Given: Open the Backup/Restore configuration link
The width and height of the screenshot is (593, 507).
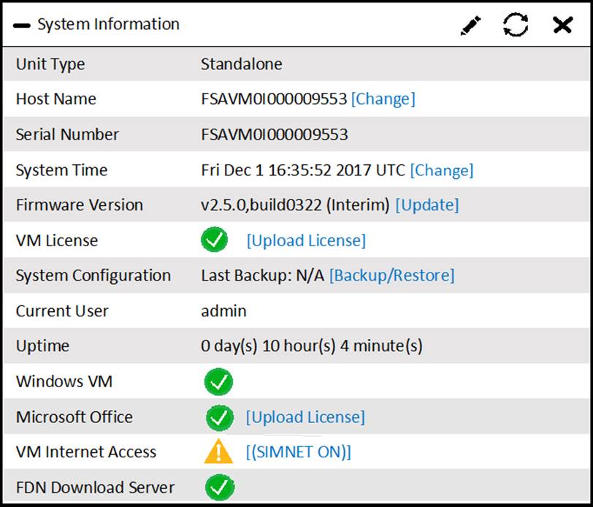Looking at the screenshot, I should click(391, 275).
